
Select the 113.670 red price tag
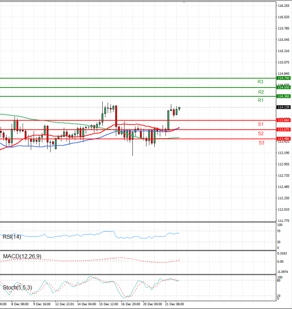coord(283,129)
